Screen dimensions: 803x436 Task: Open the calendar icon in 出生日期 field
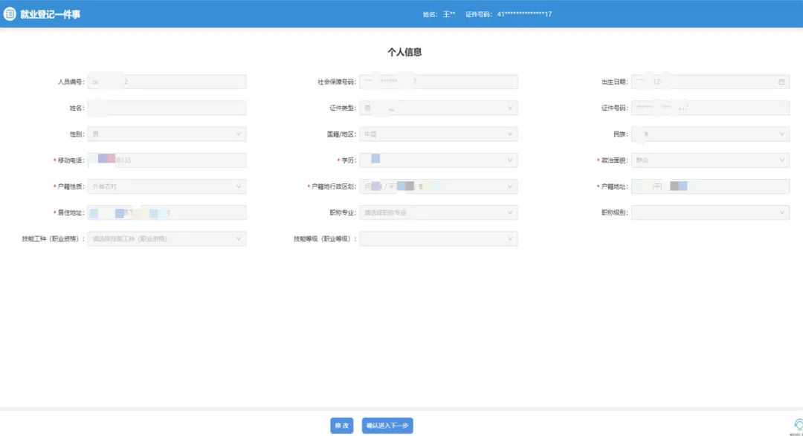(x=781, y=82)
